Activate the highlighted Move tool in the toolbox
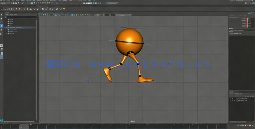Viewport: 255px width, 129px height. coord(2,26)
